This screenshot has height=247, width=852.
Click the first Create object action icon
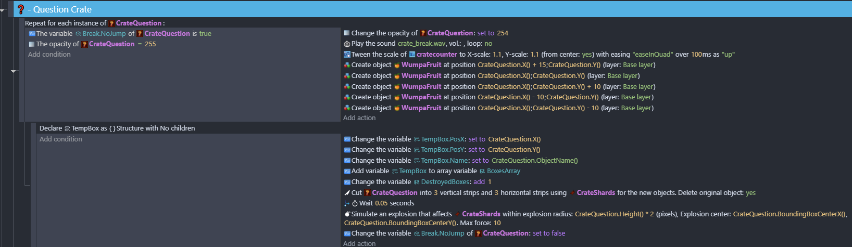(347, 65)
